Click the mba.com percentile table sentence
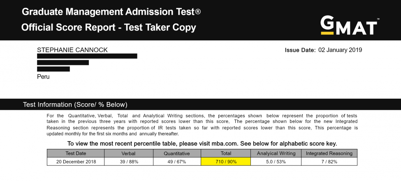The image size is (401, 181). pos(202,144)
